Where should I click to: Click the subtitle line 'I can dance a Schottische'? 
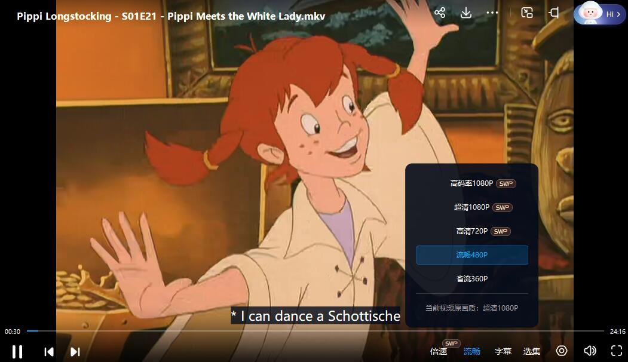pyautogui.click(x=315, y=316)
